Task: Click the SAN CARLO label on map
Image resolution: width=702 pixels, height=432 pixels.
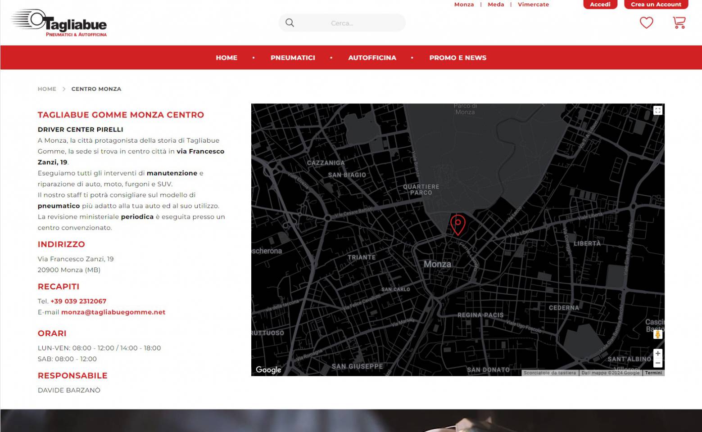Action: pyautogui.click(x=396, y=289)
